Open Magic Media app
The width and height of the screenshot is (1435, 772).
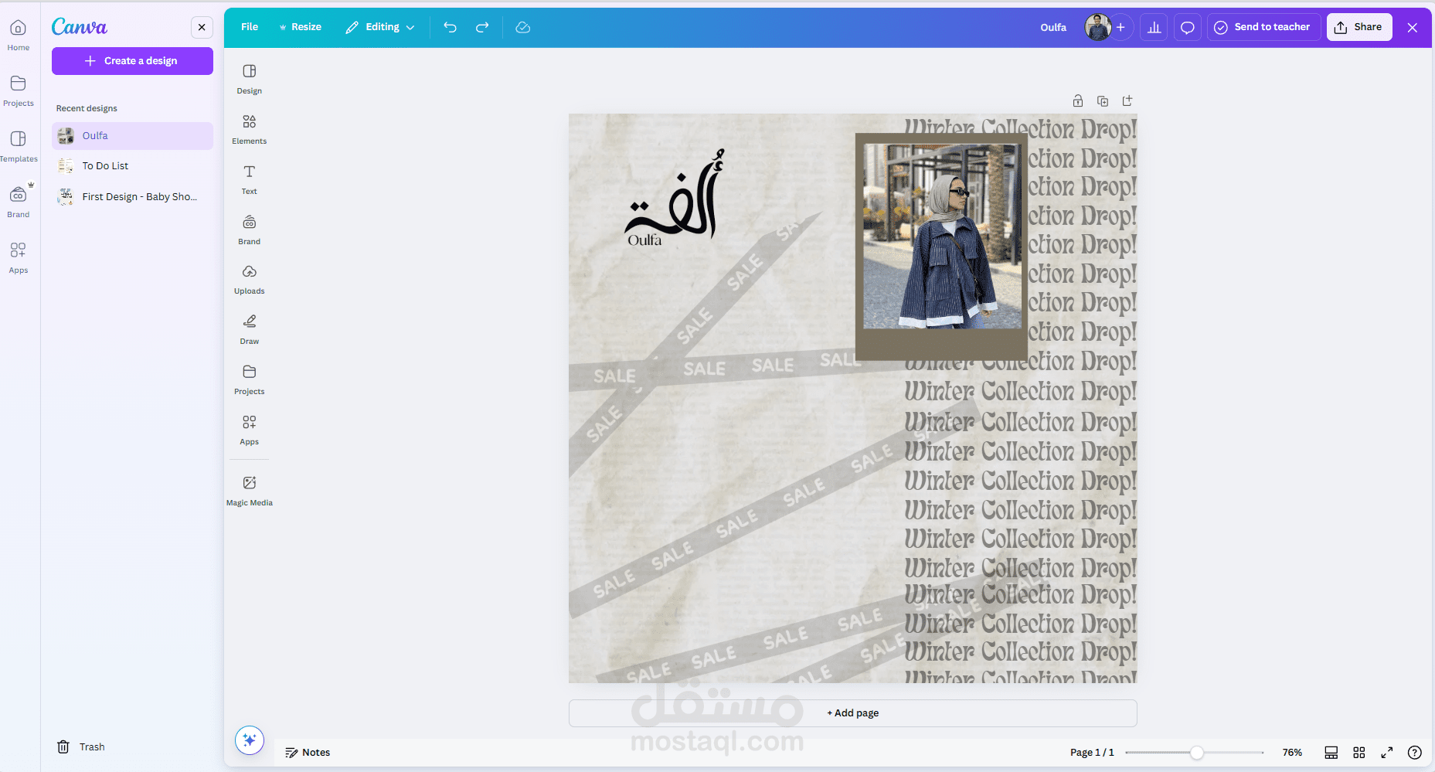click(x=249, y=491)
